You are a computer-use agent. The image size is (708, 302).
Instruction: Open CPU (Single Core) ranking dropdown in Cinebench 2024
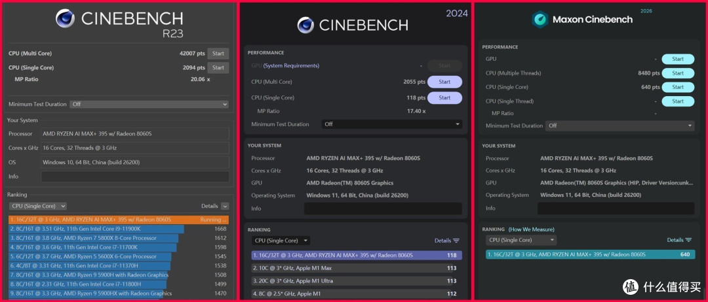pos(281,241)
